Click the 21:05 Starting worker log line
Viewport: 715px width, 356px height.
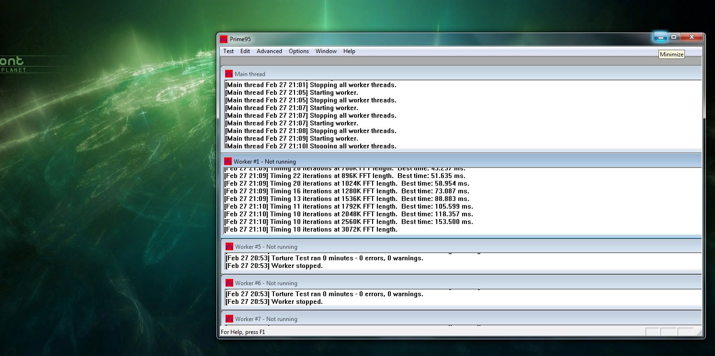pos(292,93)
